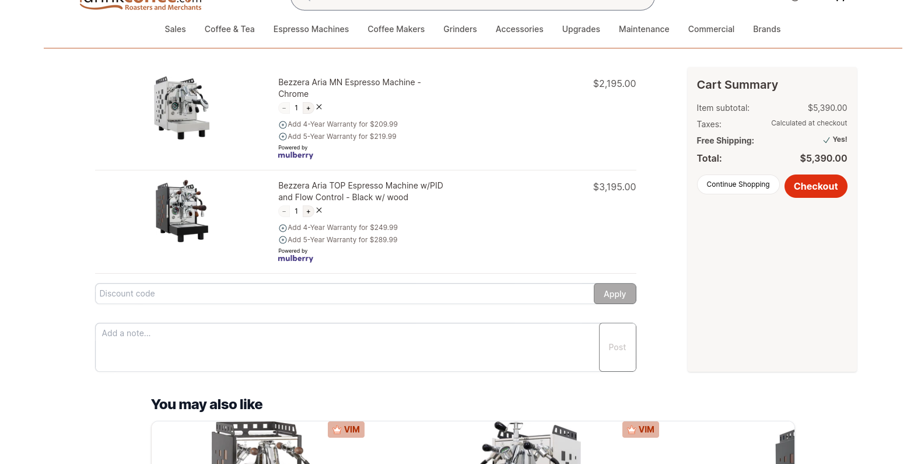Open the Sales menu
Image resolution: width=921 pixels, height=464 pixels.
[175, 29]
